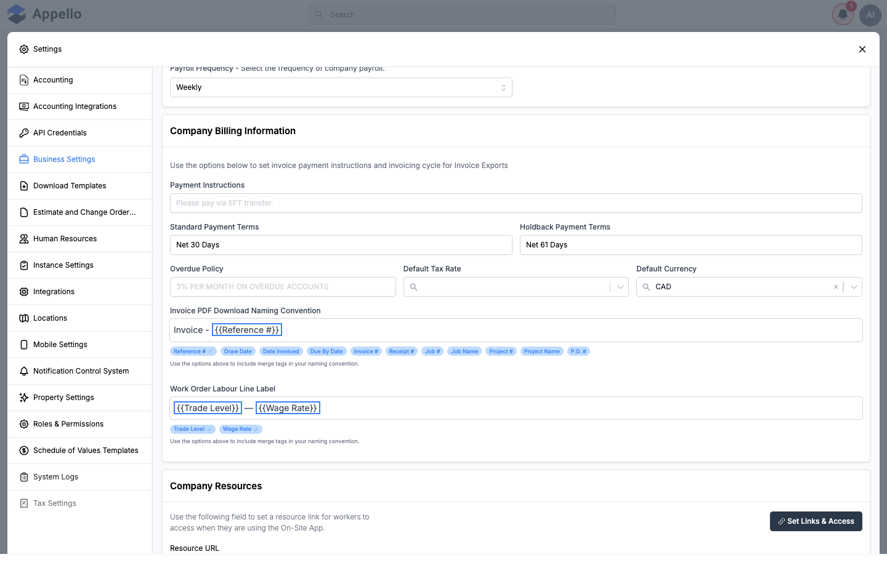Add the Project Name merge tag
887x565 pixels.
click(542, 351)
